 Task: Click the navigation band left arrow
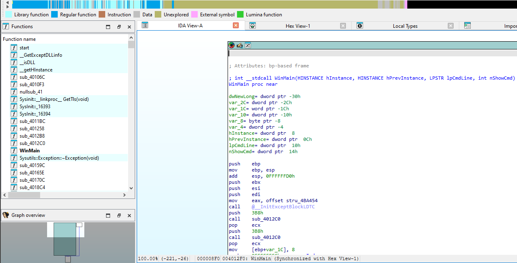(x=7, y=3)
